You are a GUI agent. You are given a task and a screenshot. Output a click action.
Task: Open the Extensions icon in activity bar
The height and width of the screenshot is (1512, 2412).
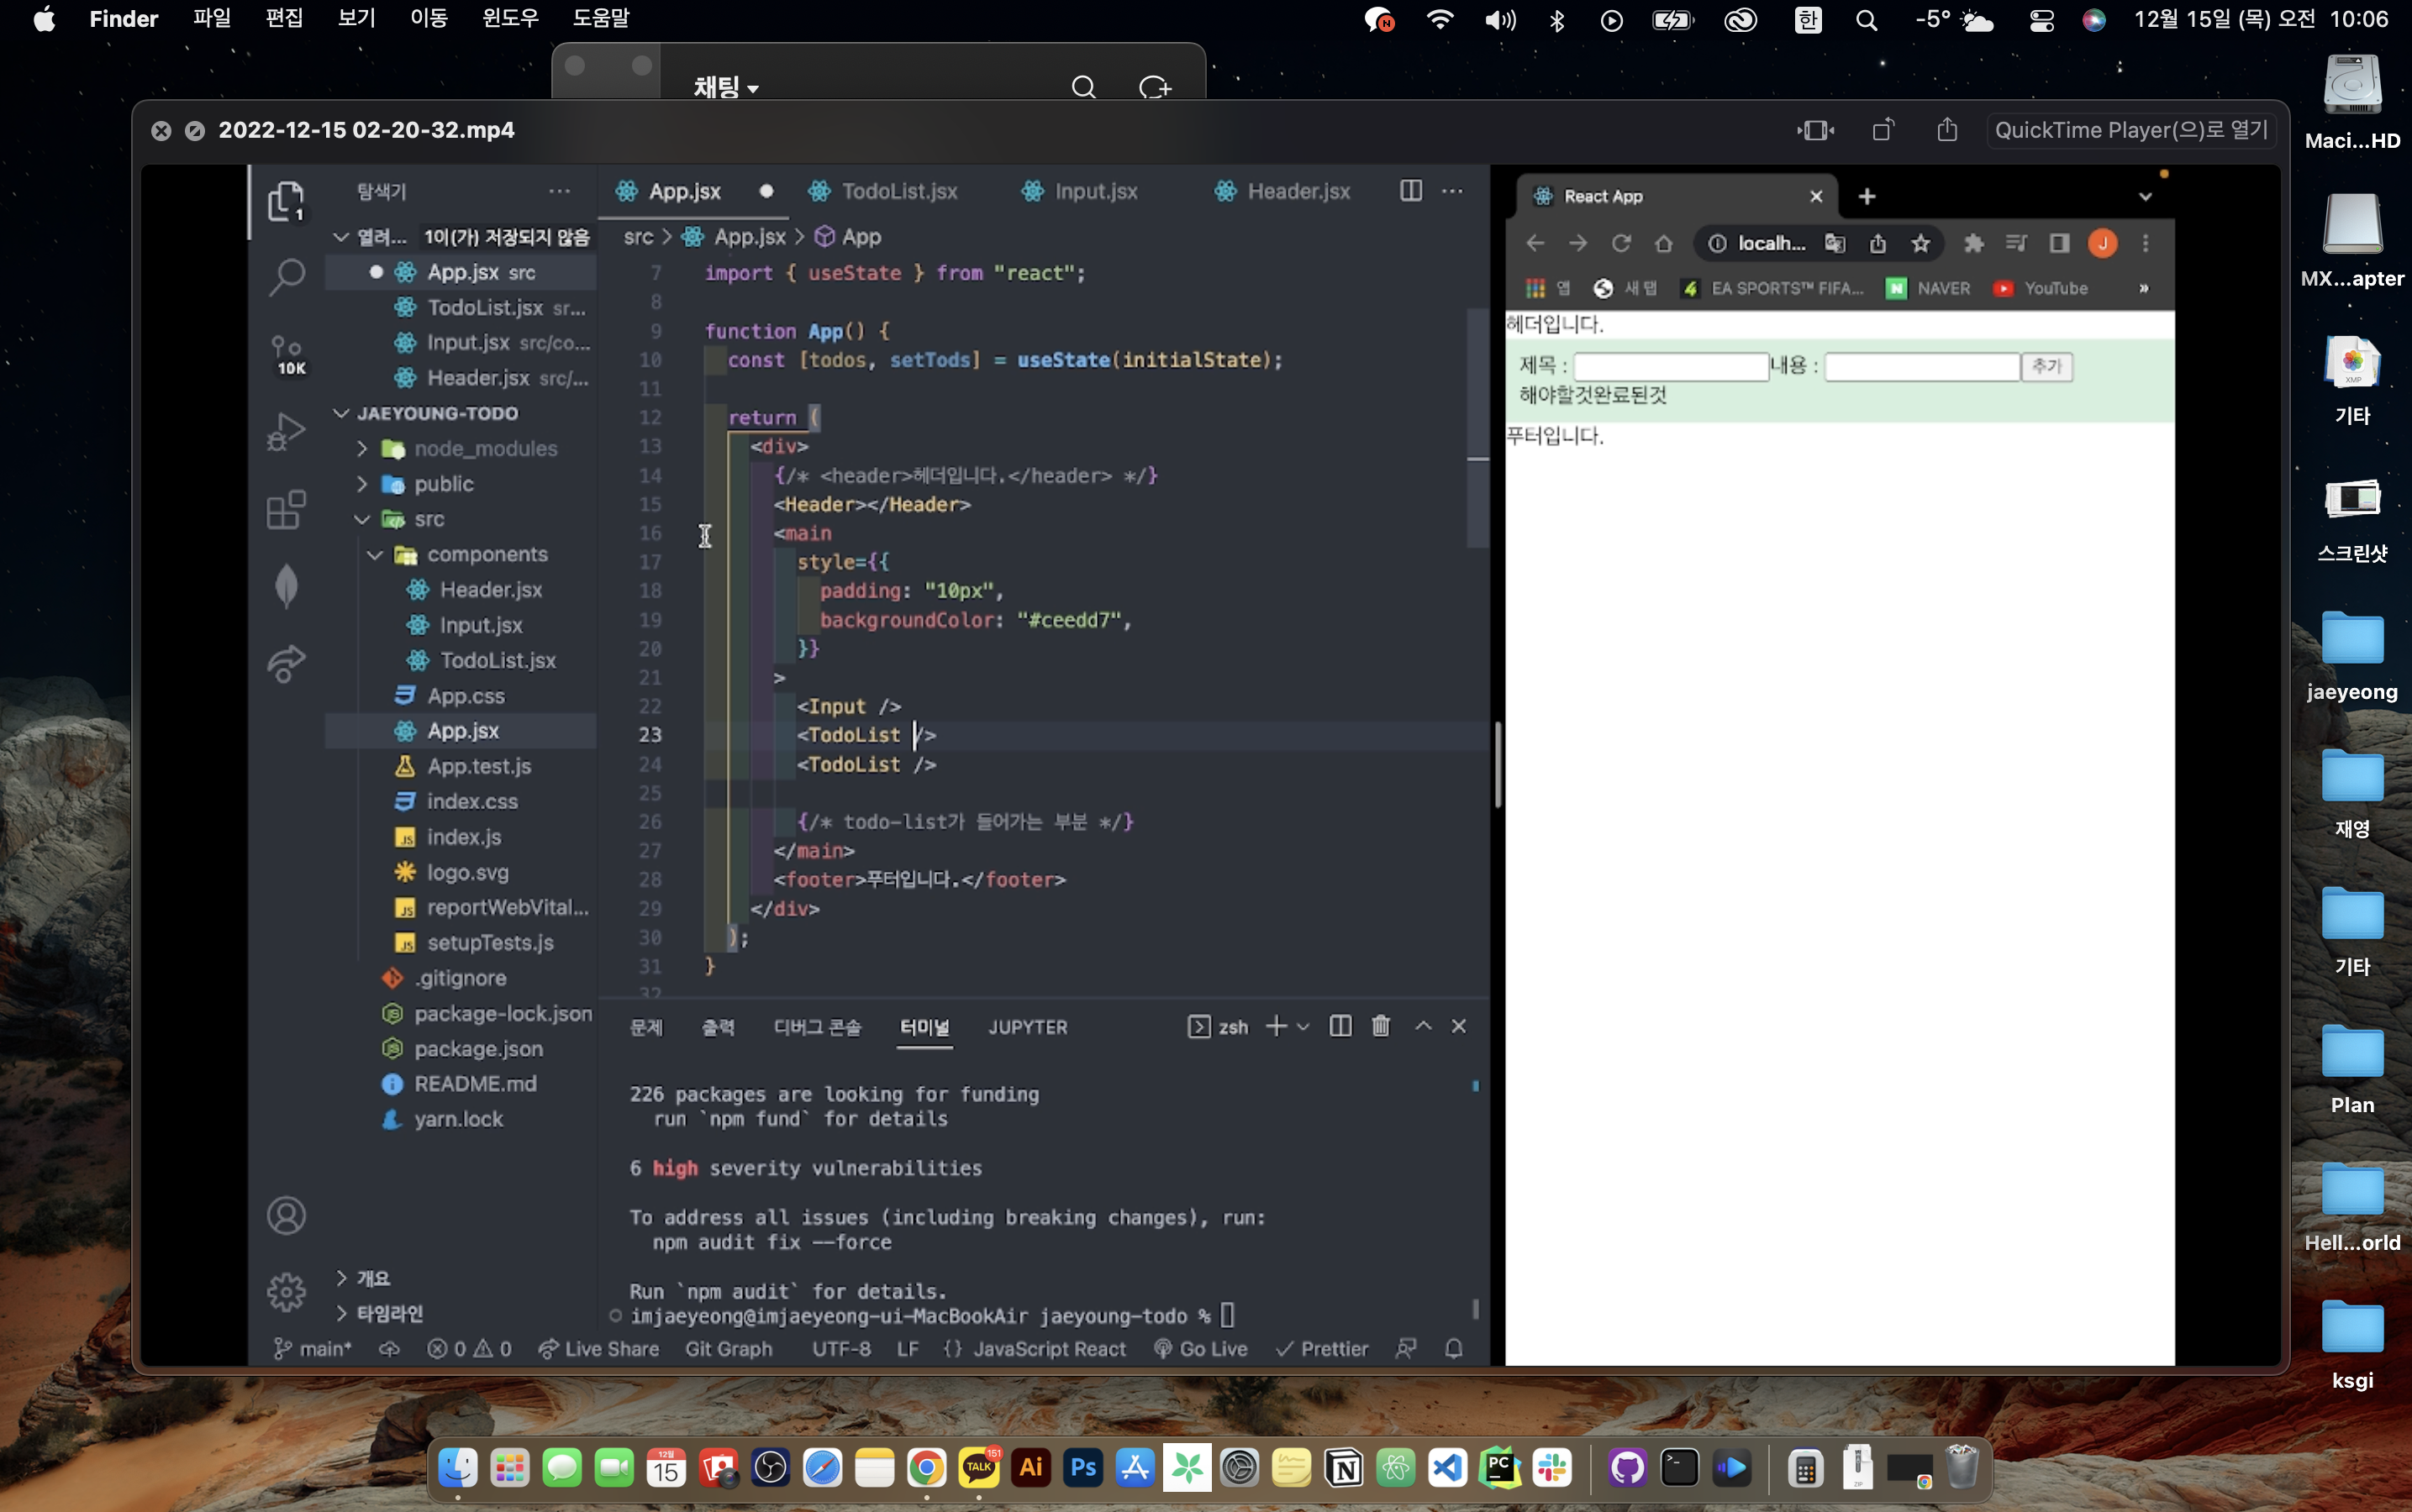286,510
